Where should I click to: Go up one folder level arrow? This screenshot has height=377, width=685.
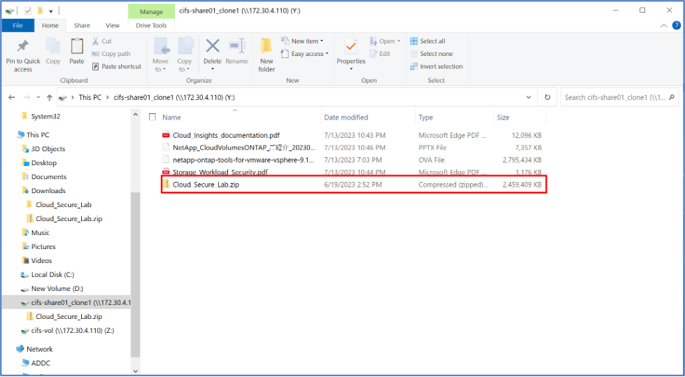[x=50, y=97]
